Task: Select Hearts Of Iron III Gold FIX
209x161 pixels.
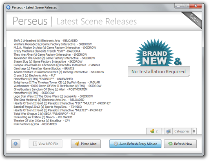Action: click(x=62, y=103)
